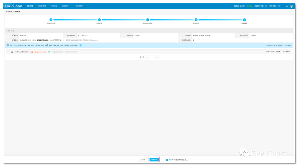
Task: Expand the DJANGO_ADMIN_LOG table row
Action: click(x=9, y=52)
